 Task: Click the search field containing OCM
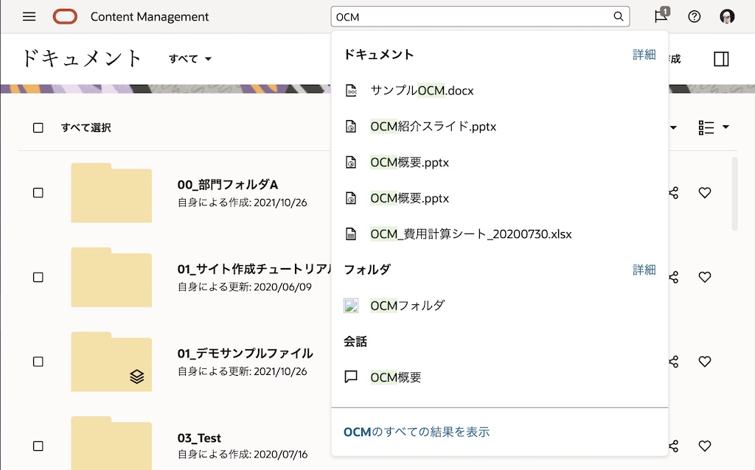point(472,16)
